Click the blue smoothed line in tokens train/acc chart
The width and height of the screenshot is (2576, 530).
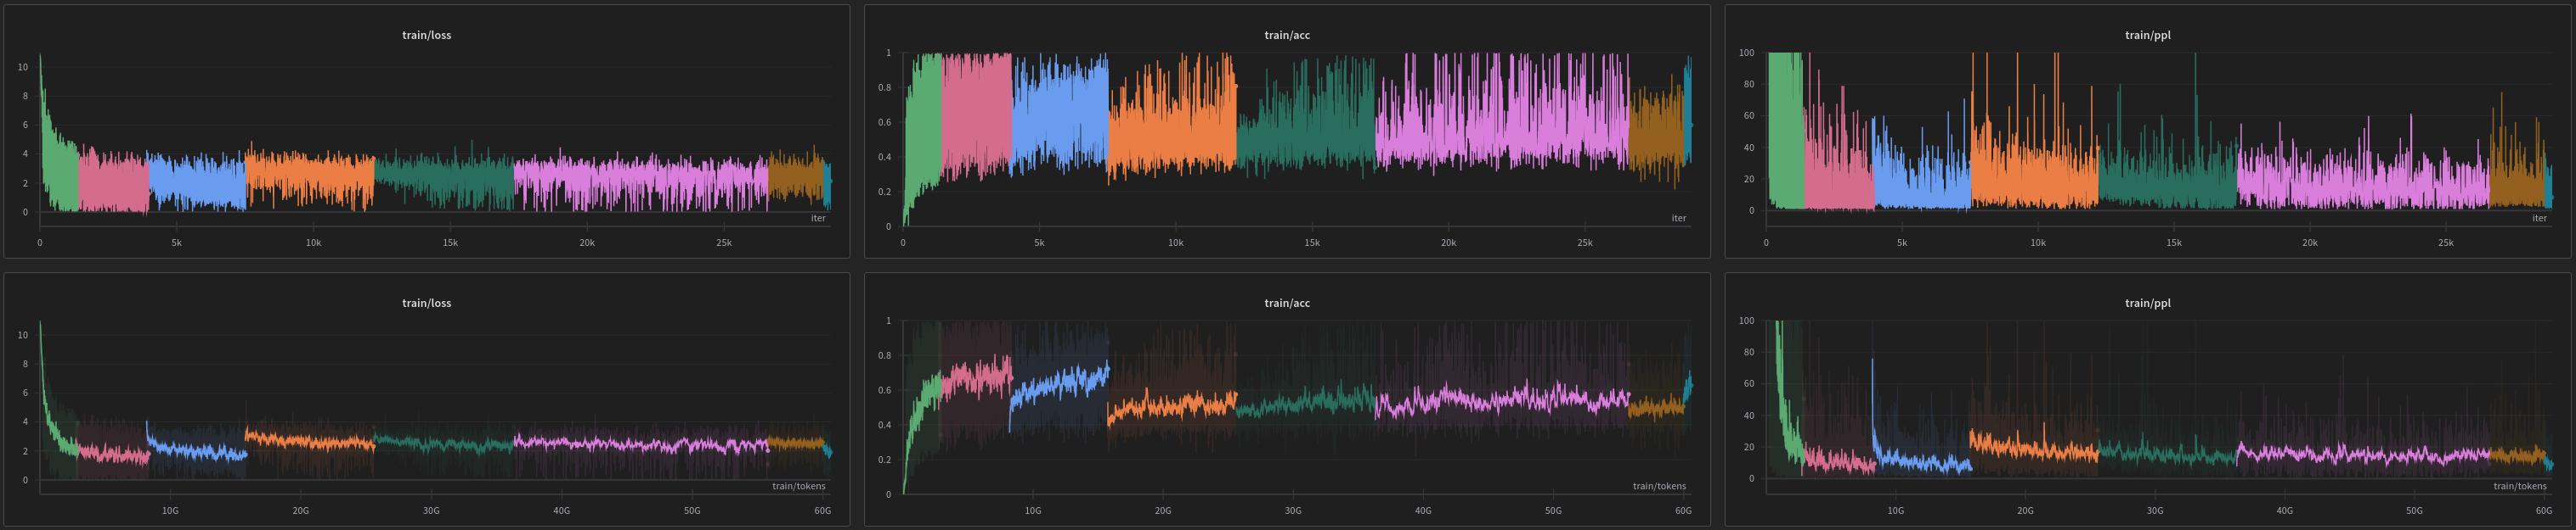(x=1060, y=384)
